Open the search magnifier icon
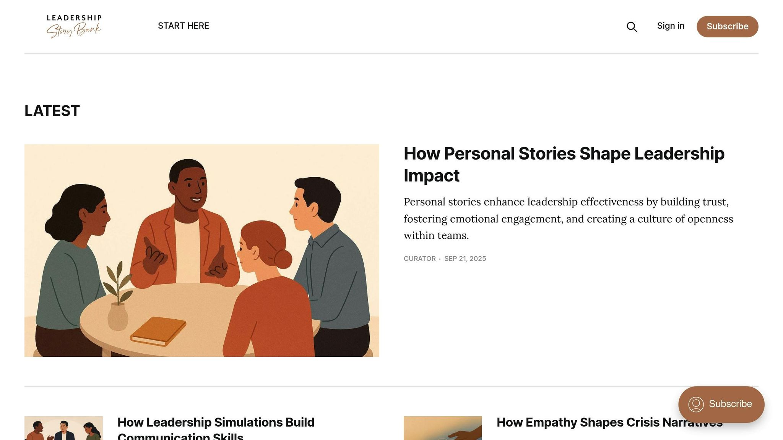The height and width of the screenshot is (440, 783). click(632, 27)
